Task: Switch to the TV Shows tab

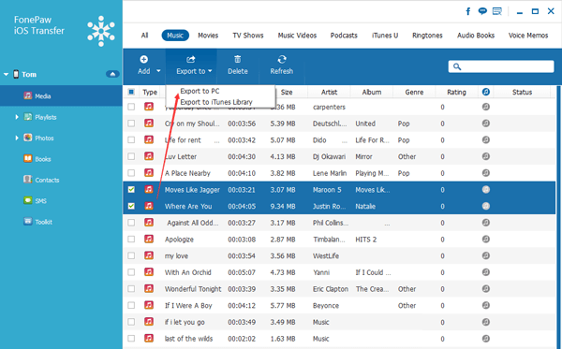Action: 248,35
